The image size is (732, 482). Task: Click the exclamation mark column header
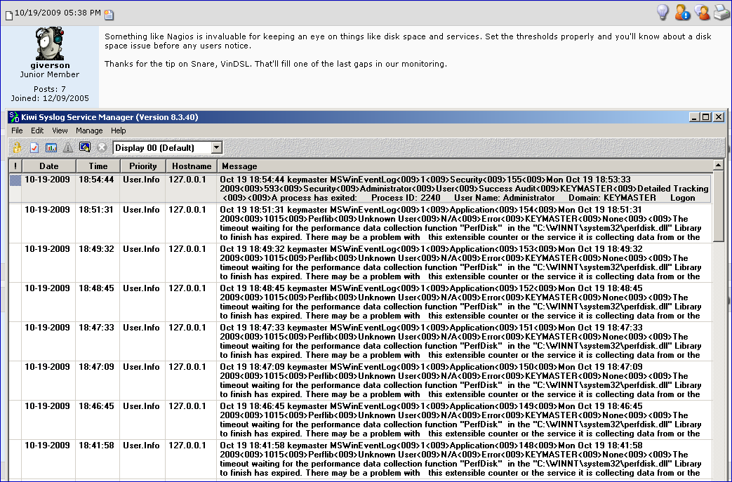tap(15, 166)
